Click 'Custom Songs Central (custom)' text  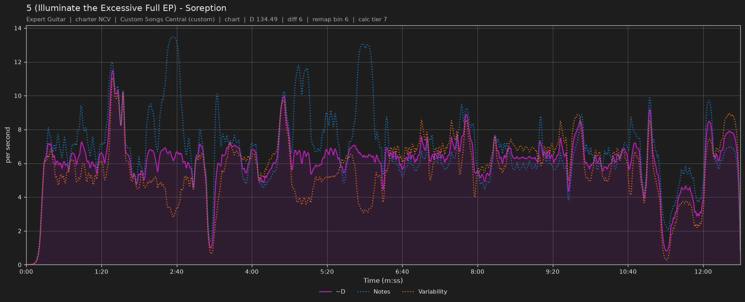coord(168,20)
